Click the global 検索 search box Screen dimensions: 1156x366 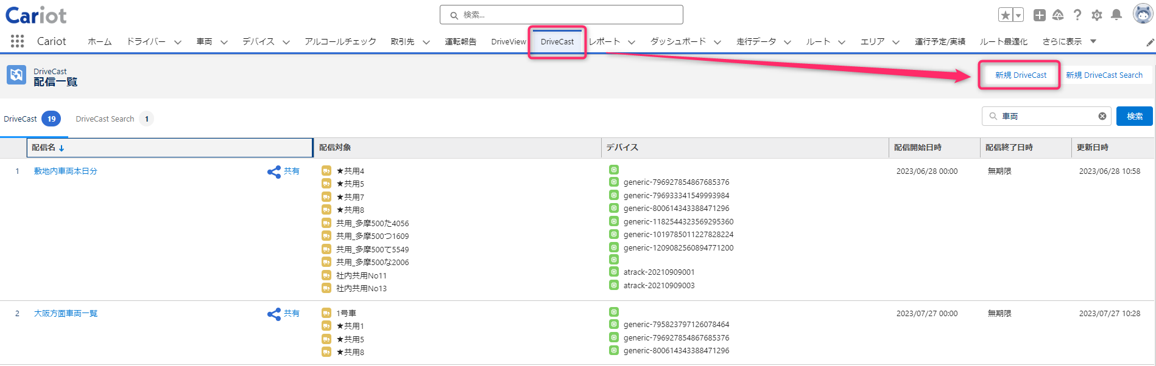click(561, 15)
